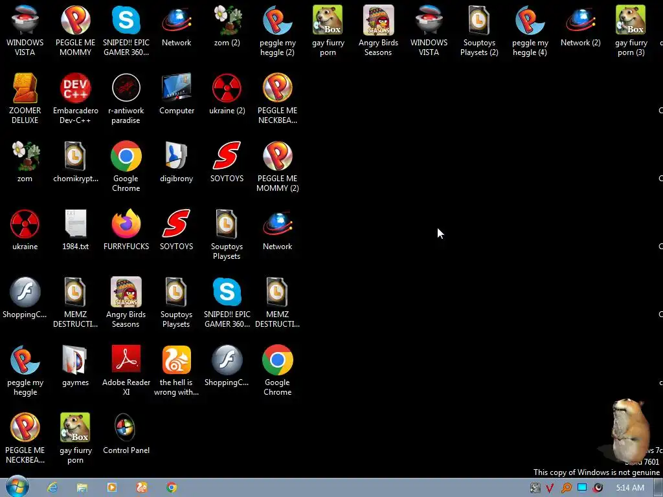Launch Souptoys Playsets (2) from the desktop
Screen dimensions: 663x497
coord(479,30)
